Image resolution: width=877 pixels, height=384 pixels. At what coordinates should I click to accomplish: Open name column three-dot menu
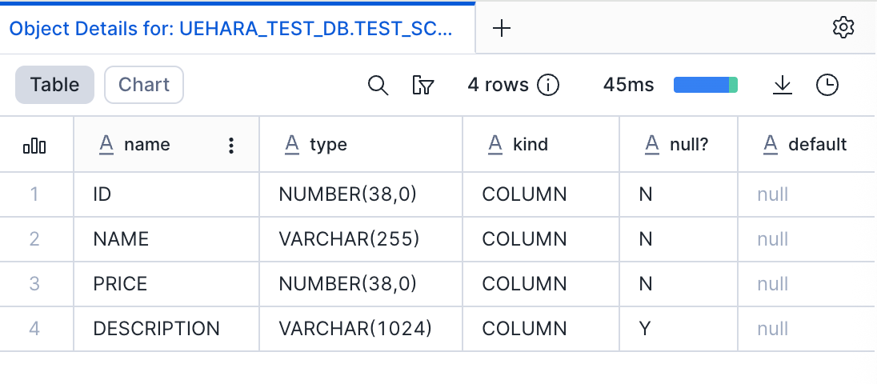[231, 145]
